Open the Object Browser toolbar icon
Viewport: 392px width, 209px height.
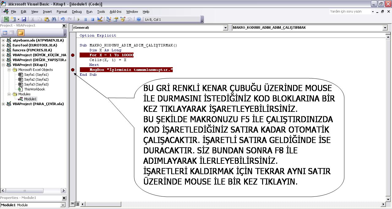123,19
